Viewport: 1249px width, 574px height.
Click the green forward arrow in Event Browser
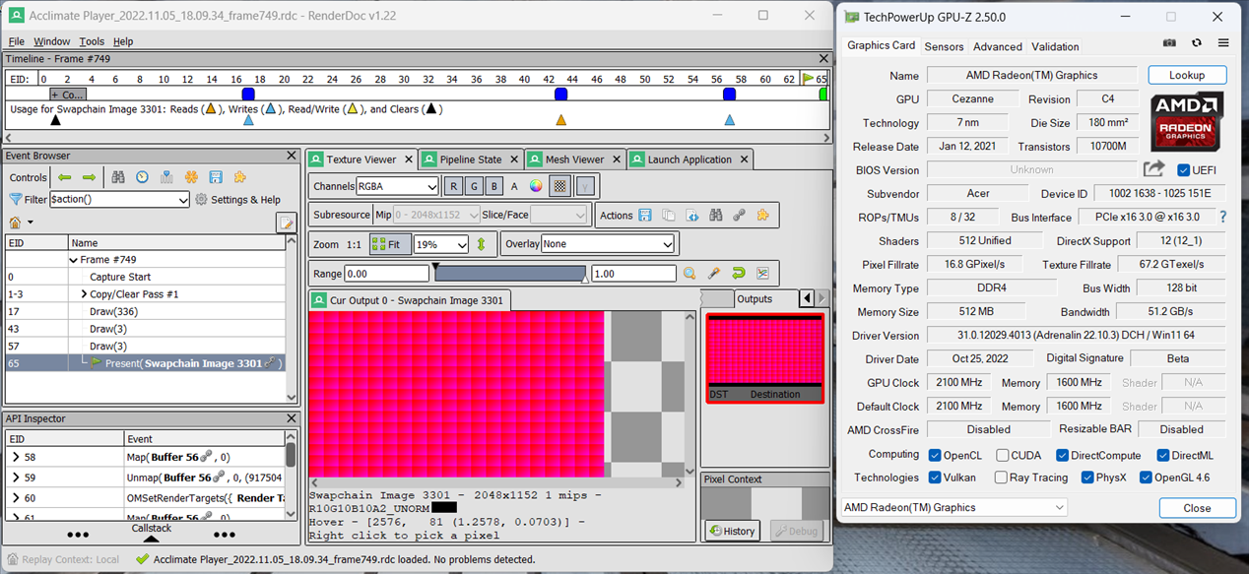click(88, 177)
